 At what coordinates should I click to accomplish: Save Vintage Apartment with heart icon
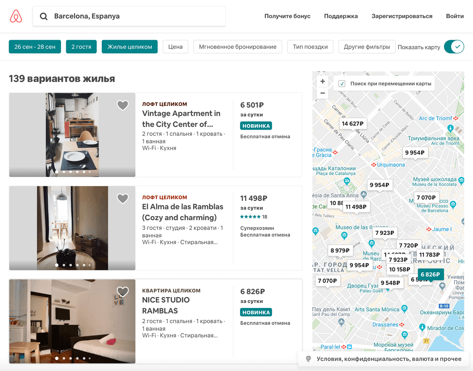point(123,105)
